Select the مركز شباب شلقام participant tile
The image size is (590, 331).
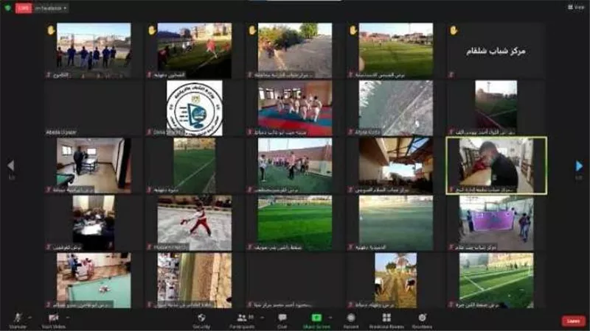pyautogui.click(x=496, y=51)
